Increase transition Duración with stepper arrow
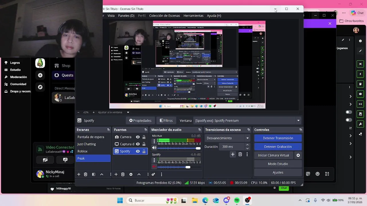367x206 pixels. 247,145
